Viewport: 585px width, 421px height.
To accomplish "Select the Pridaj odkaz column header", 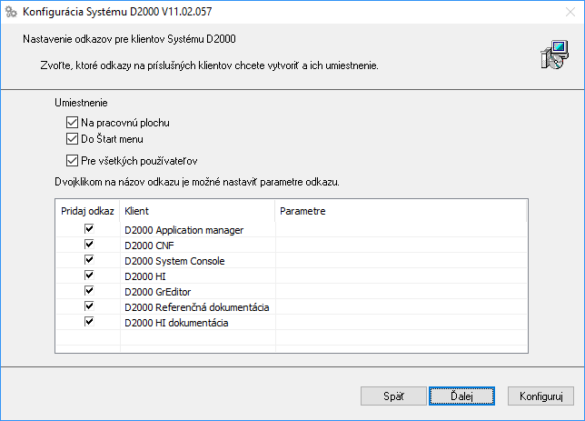I will [88, 211].
